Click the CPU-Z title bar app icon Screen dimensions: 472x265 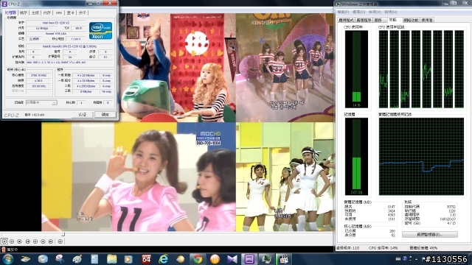point(4,4)
